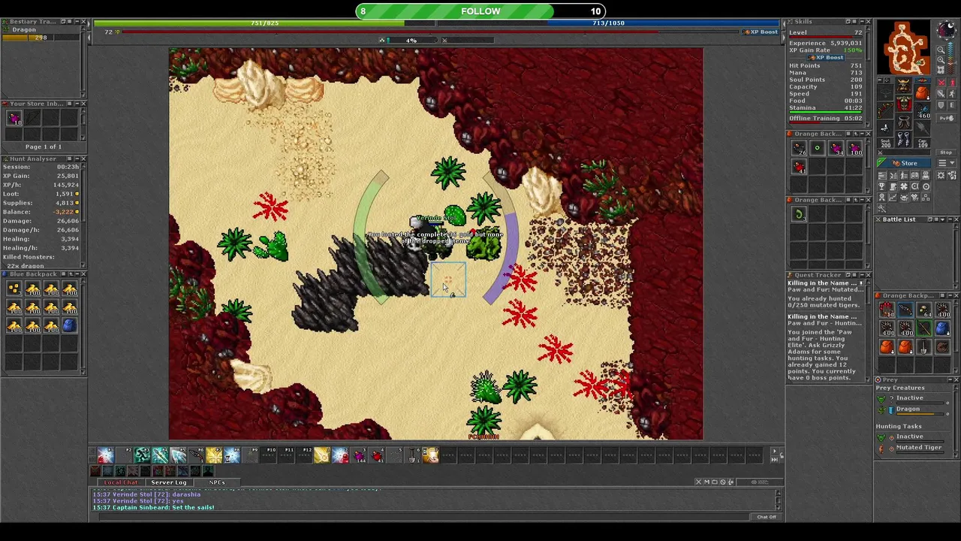Collapse the equipment inventory with minus button
The width and height of the screenshot is (961, 541).
point(880,79)
